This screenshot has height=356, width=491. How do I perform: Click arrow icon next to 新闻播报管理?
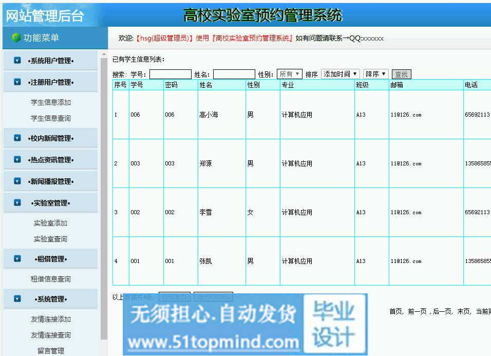pyautogui.click(x=17, y=181)
